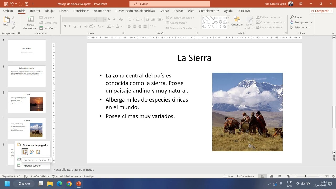Select slide 2 Felices Fiestas Patrias thumbnail
Image resolution: width=336 pixels, height=189 pixels.
click(27, 76)
